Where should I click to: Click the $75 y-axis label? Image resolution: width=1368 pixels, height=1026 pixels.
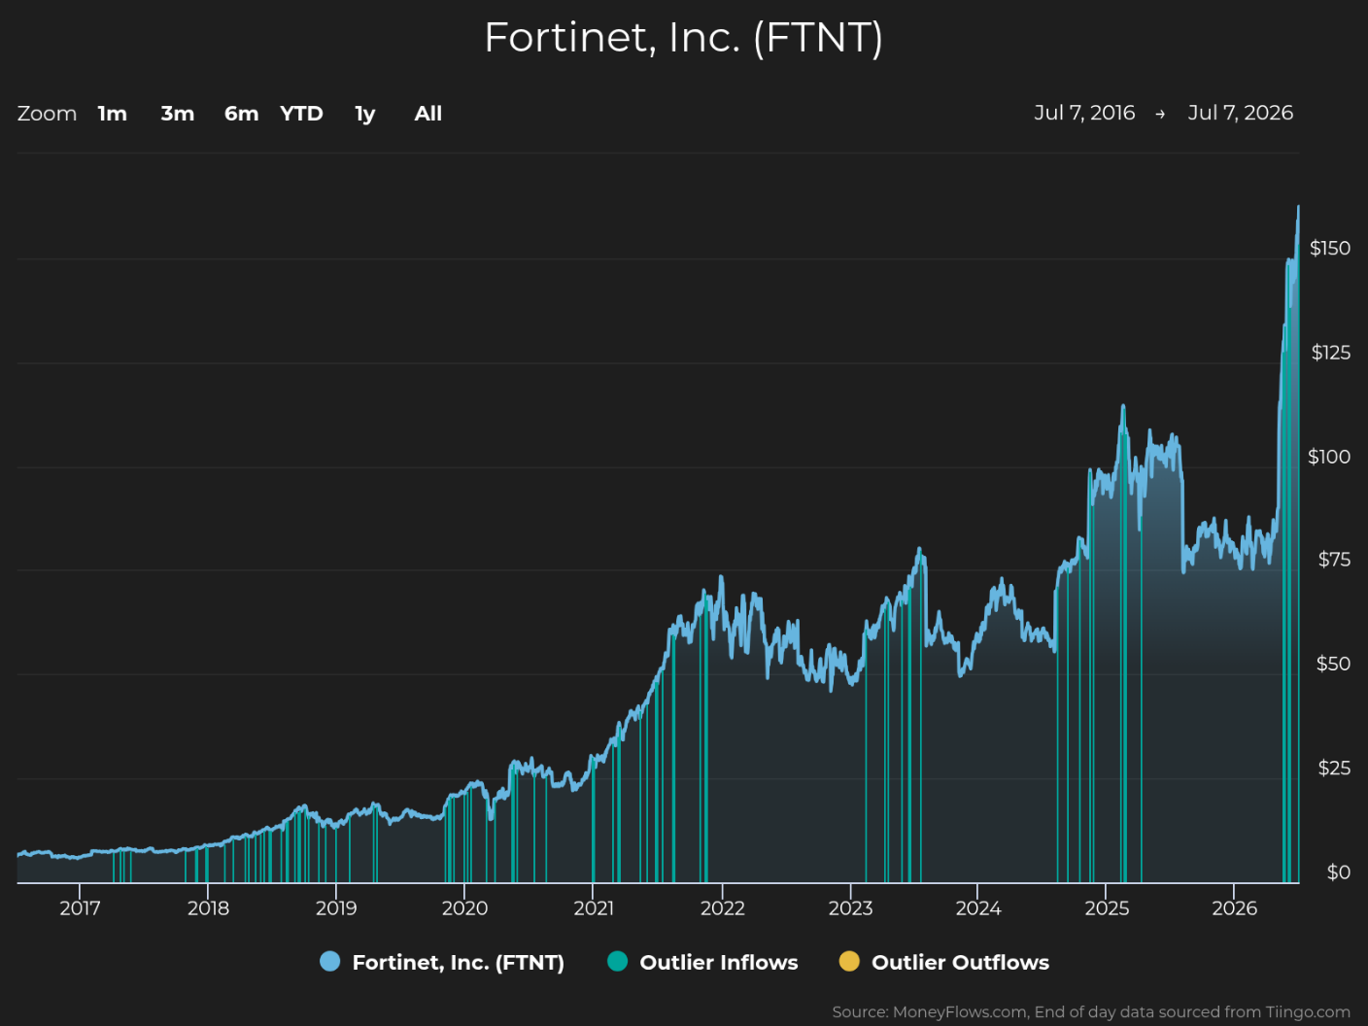1334,560
